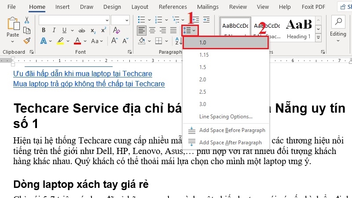Click Line and Paragraph Spacing button
The width and height of the screenshot is (352, 198).
(190, 30)
